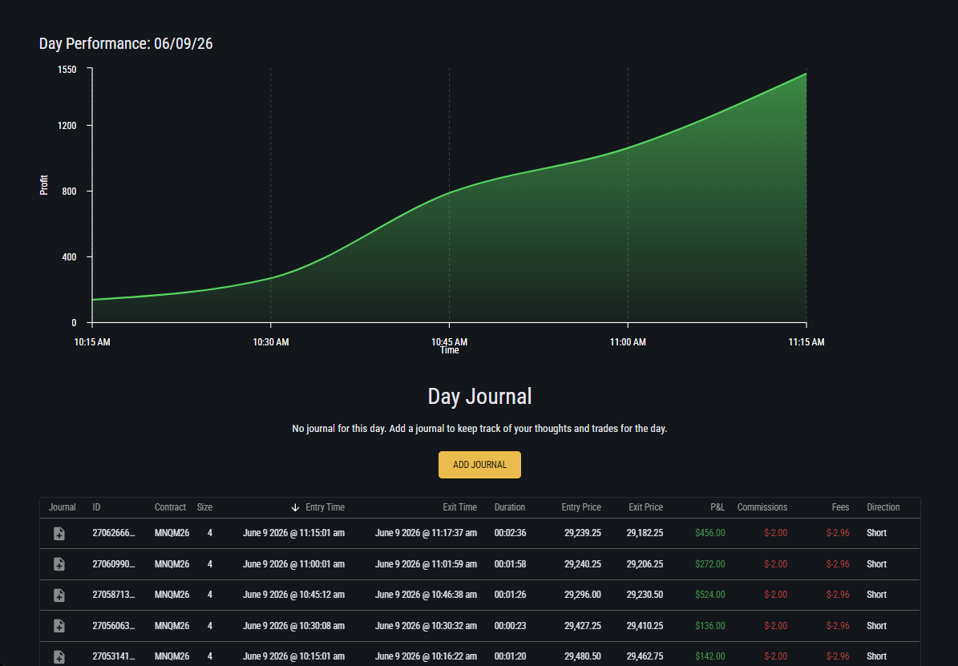Image resolution: width=958 pixels, height=666 pixels.
Task: Select trade ID 27060990 cell
Action: (x=114, y=564)
